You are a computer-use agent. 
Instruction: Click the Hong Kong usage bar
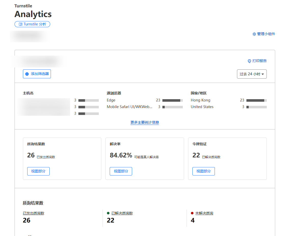click(256, 100)
